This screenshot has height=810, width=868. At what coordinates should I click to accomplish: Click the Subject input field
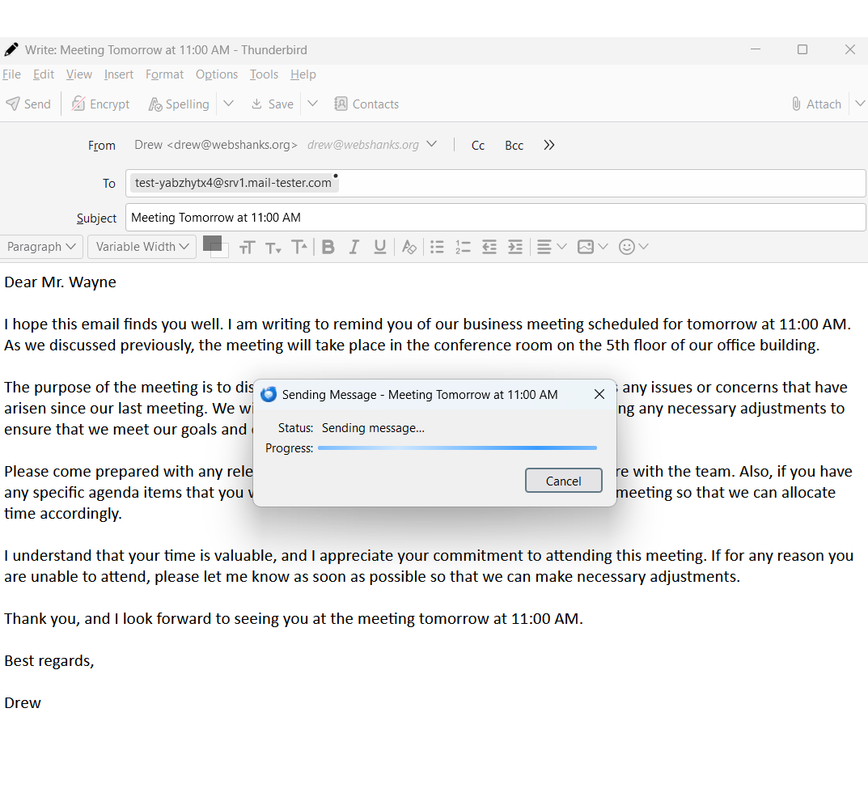click(x=495, y=218)
